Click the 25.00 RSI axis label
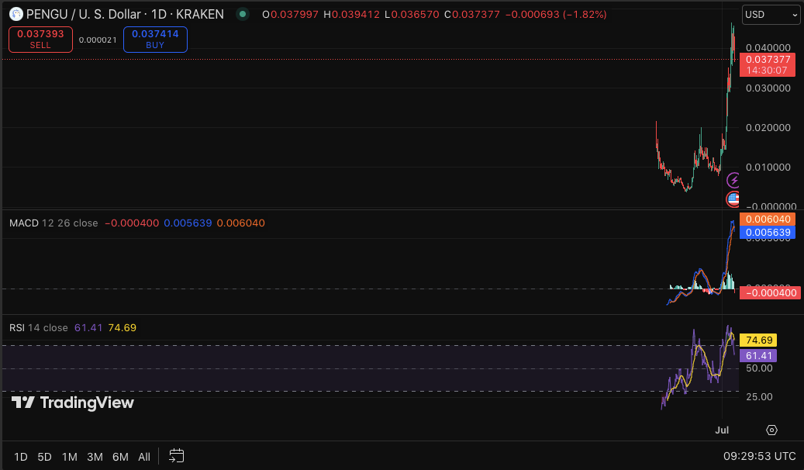 [759, 396]
